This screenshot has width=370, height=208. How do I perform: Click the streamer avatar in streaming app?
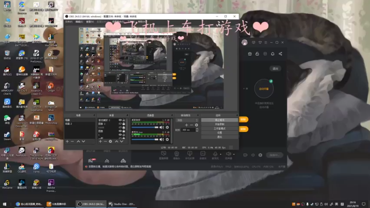pyautogui.click(x=245, y=43)
